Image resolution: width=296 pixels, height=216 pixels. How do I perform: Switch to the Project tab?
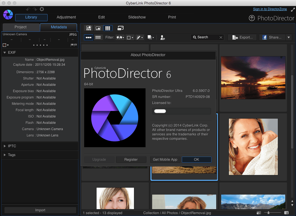click(21, 27)
